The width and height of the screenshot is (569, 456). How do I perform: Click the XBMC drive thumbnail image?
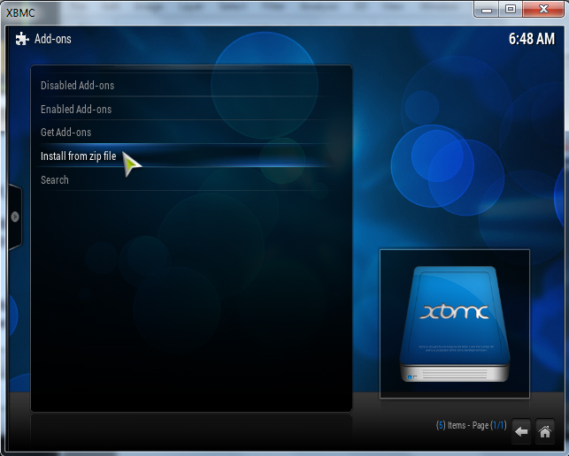pyautogui.click(x=455, y=323)
